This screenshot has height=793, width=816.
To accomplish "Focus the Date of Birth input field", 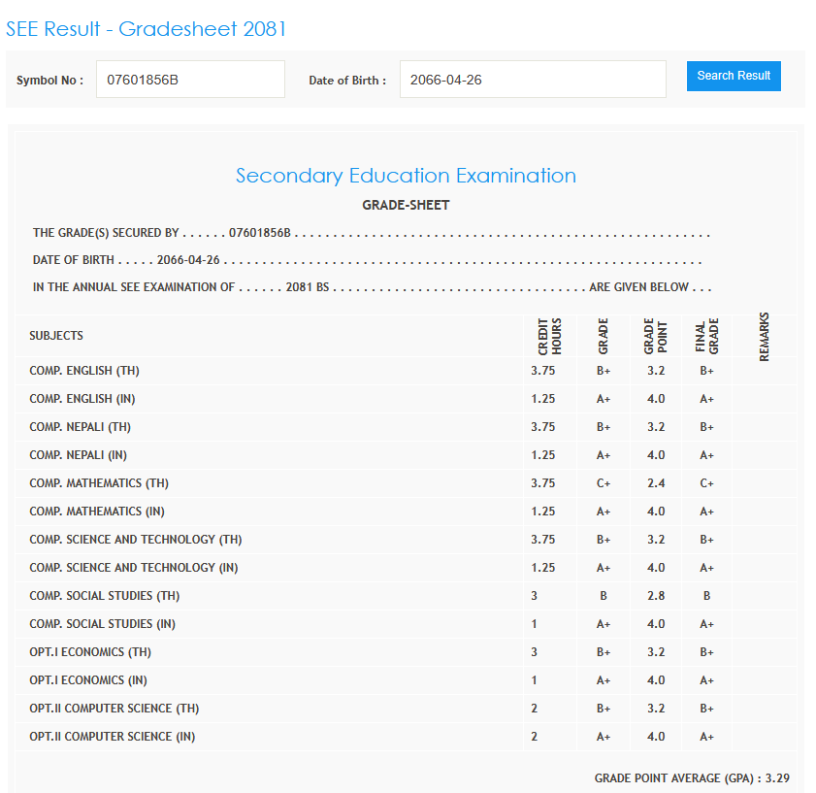I will click(x=532, y=80).
